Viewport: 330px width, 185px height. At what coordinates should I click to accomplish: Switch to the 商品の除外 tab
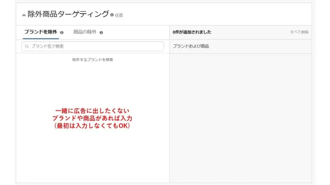(85, 32)
